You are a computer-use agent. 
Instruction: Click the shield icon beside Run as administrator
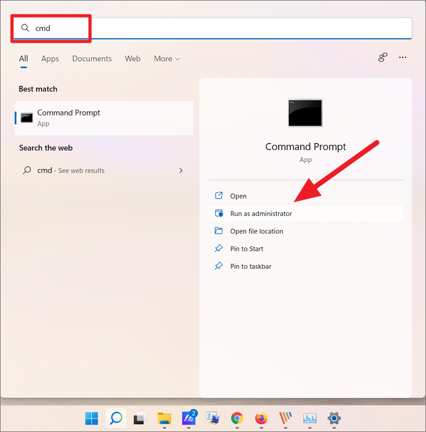point(218,213)
